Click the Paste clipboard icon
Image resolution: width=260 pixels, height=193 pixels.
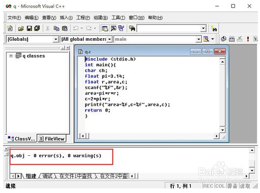tap(65, 29)
